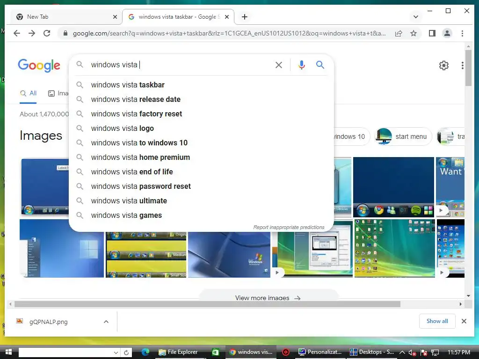Click the flag notification tray icon
Viewport: 479px width, 359px height.
pos(423,352)
